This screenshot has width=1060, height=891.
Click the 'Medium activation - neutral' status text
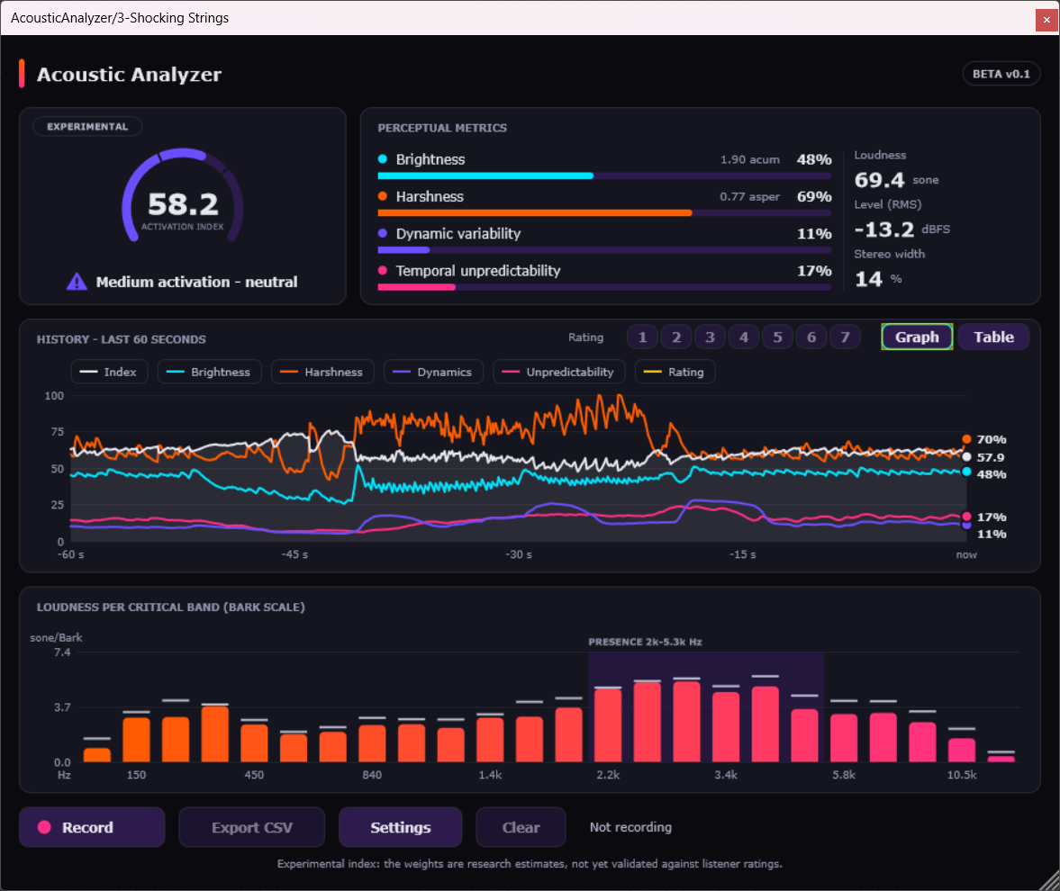[196, 282]
